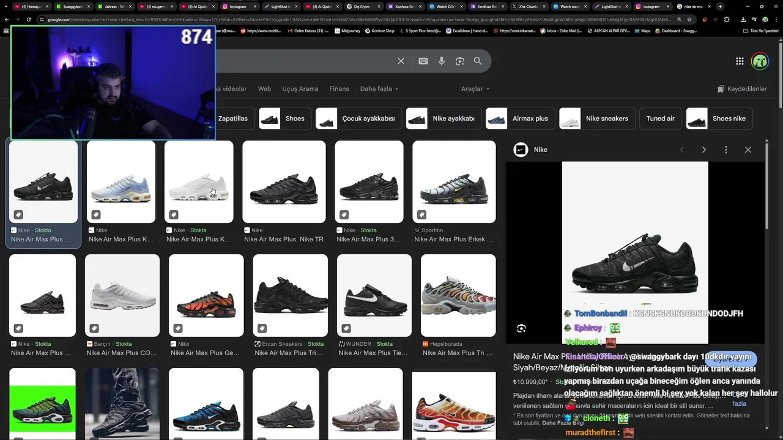
Task: Go to previous image in preview panel
Action: coord(682,150)
